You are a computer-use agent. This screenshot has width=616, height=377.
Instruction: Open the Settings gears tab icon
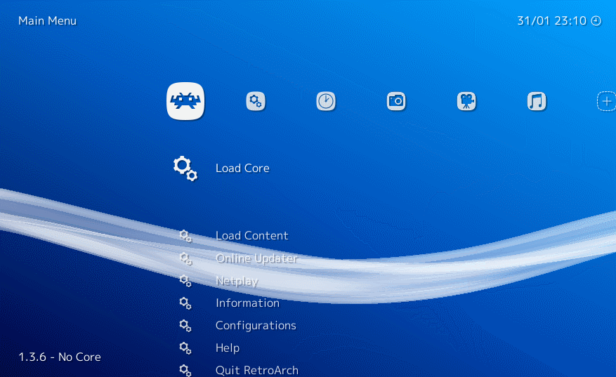[256, 101]
